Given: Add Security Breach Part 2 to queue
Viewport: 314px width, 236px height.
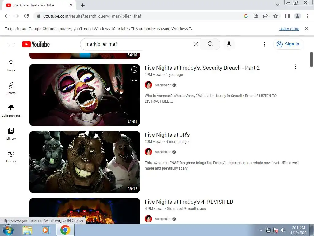Looking at the screenshot, I should (134, 80).
